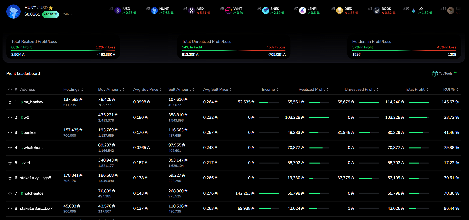Open the stake1u8an...dxx7 address
Image resolution: width=469 pixels, height=220 pixels.
(x=36, y=208)
